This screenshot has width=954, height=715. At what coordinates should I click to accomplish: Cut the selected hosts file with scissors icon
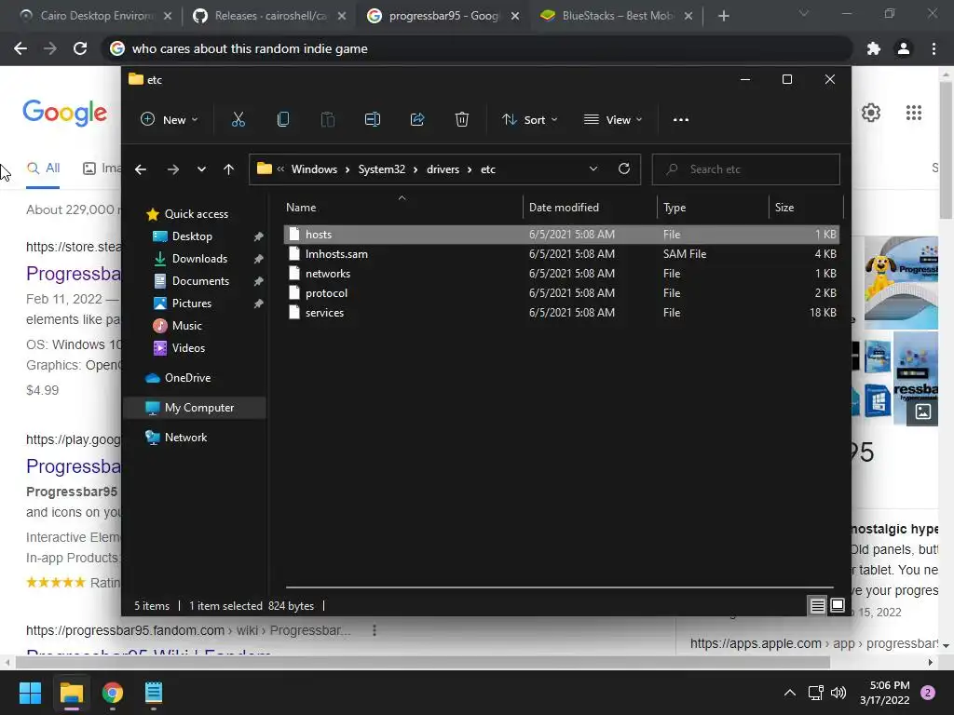238,120
